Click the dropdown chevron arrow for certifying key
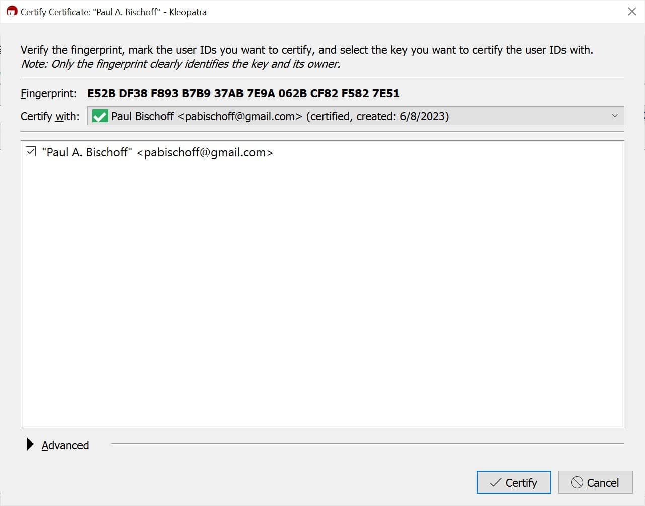 pos(614,116)
